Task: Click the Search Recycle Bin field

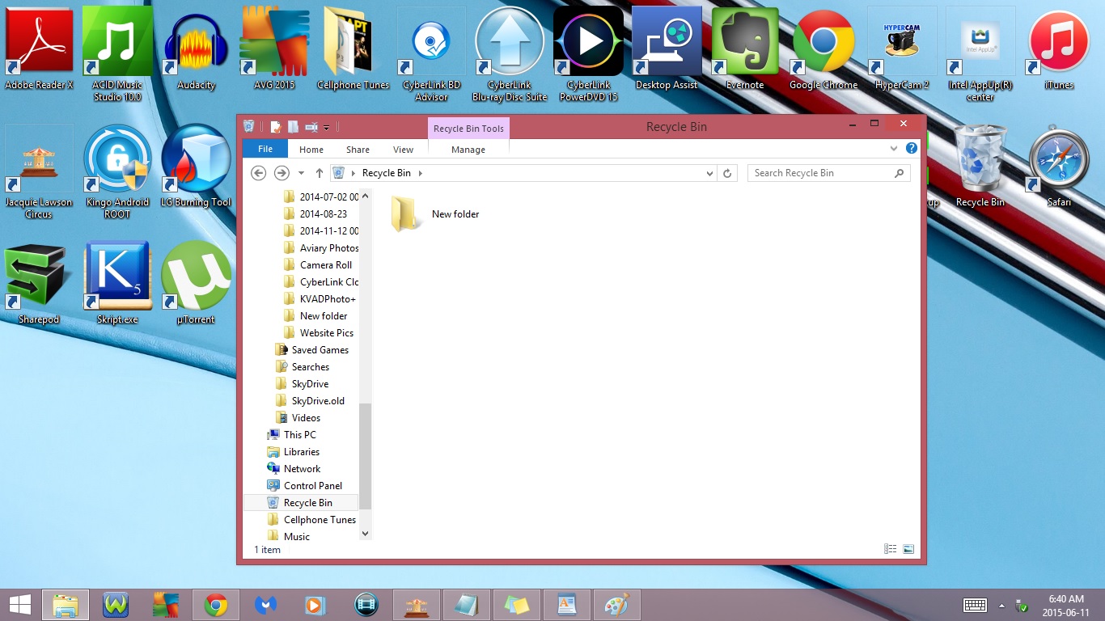Action: tap(829, 173)
